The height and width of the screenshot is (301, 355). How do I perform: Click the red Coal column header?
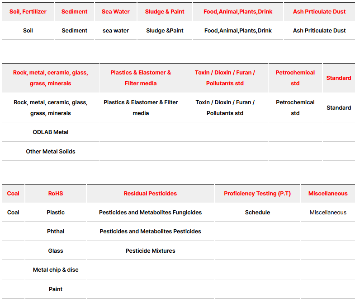(13, 194)
